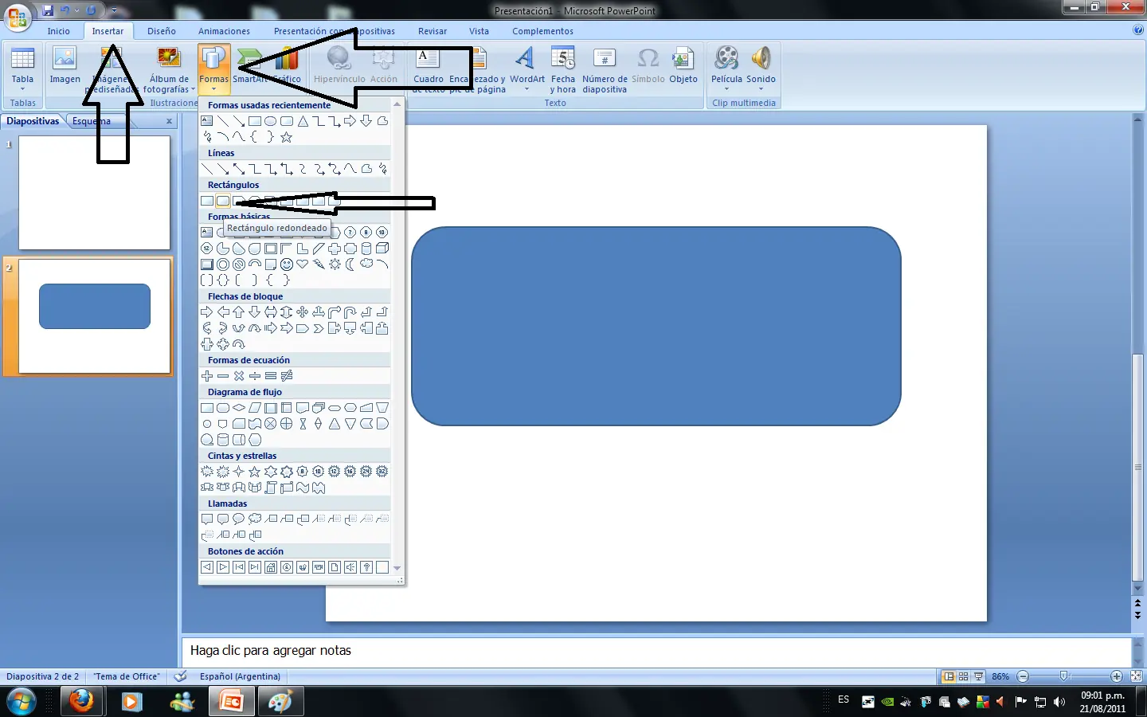Click zoom out minus button
The height and width of the screenshot is (717, 1147).
click(1024, 676)
